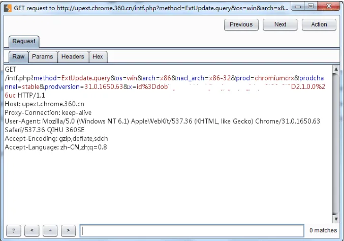Viewport: 344px width, 241px height.
Task: Switch to the Params tab
Action: click(43, 57)
